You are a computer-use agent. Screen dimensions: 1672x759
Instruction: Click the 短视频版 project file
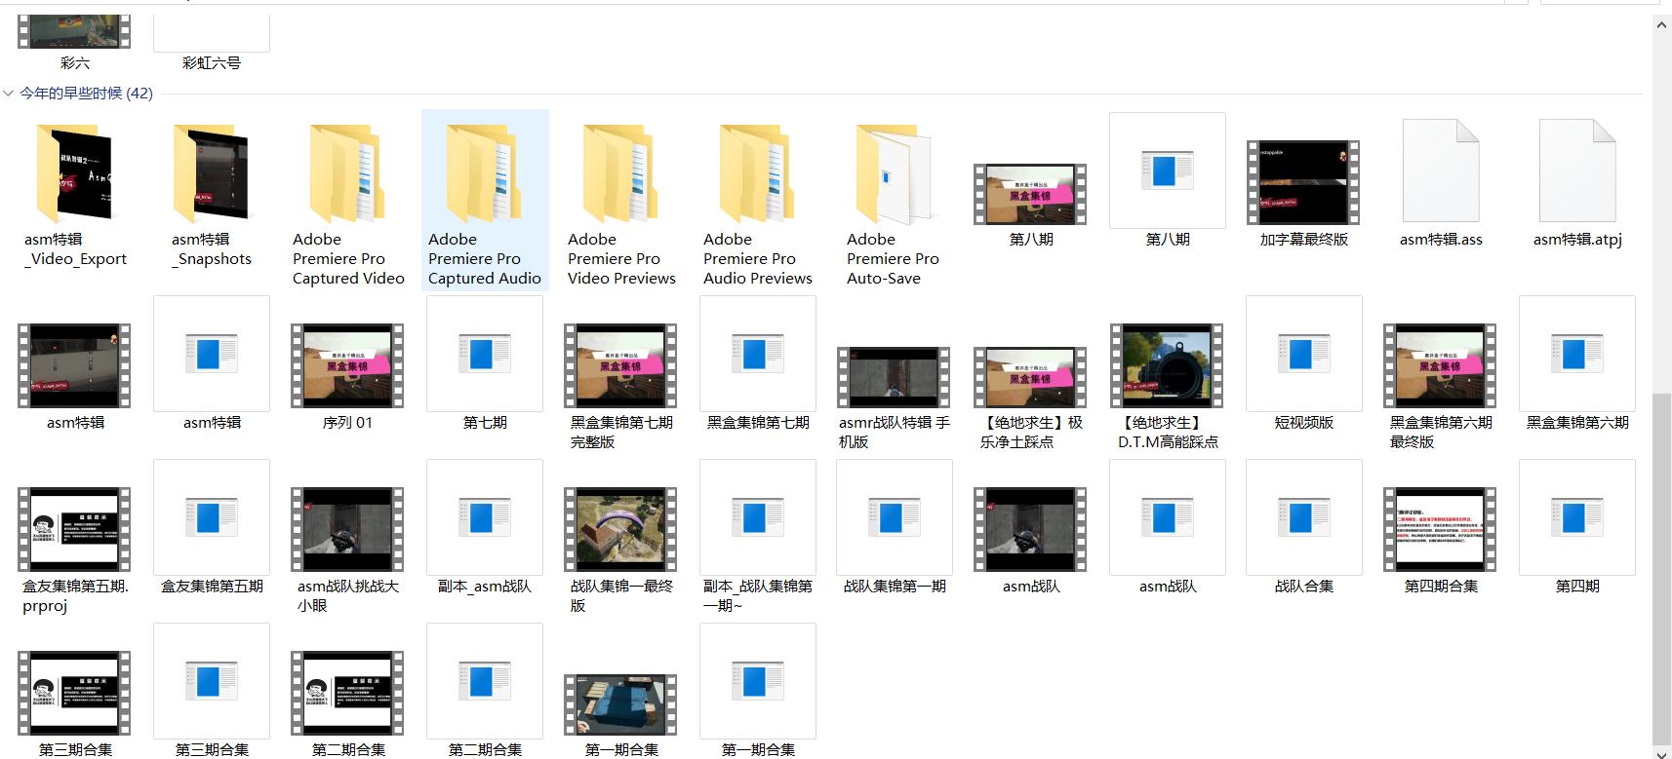(x=1304, y=355)
